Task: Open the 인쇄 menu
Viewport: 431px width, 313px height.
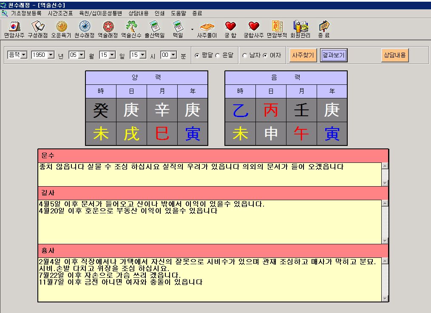Action: point(159,13)
